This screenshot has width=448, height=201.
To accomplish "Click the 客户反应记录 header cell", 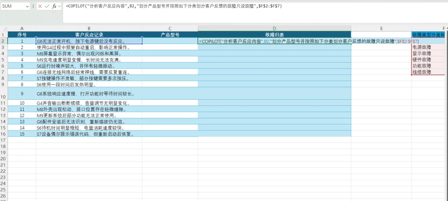I will [89, 34].
